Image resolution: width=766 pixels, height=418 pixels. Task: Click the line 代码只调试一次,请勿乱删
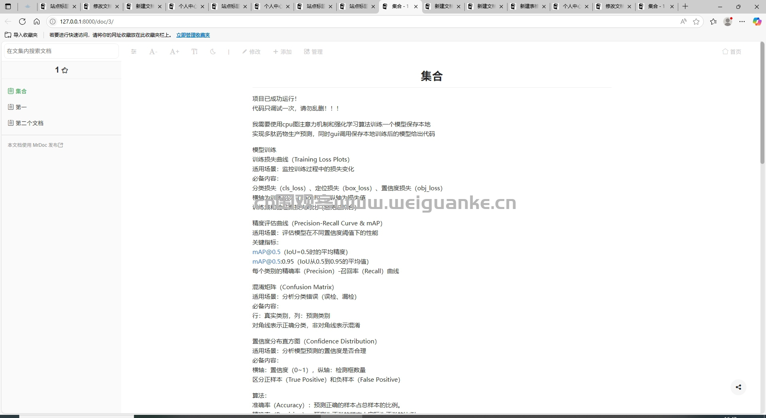click(296, 108)
